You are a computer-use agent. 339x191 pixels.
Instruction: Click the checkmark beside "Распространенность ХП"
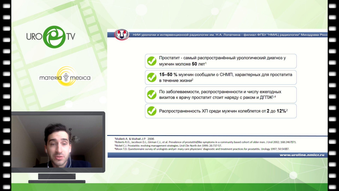(152, 111)
